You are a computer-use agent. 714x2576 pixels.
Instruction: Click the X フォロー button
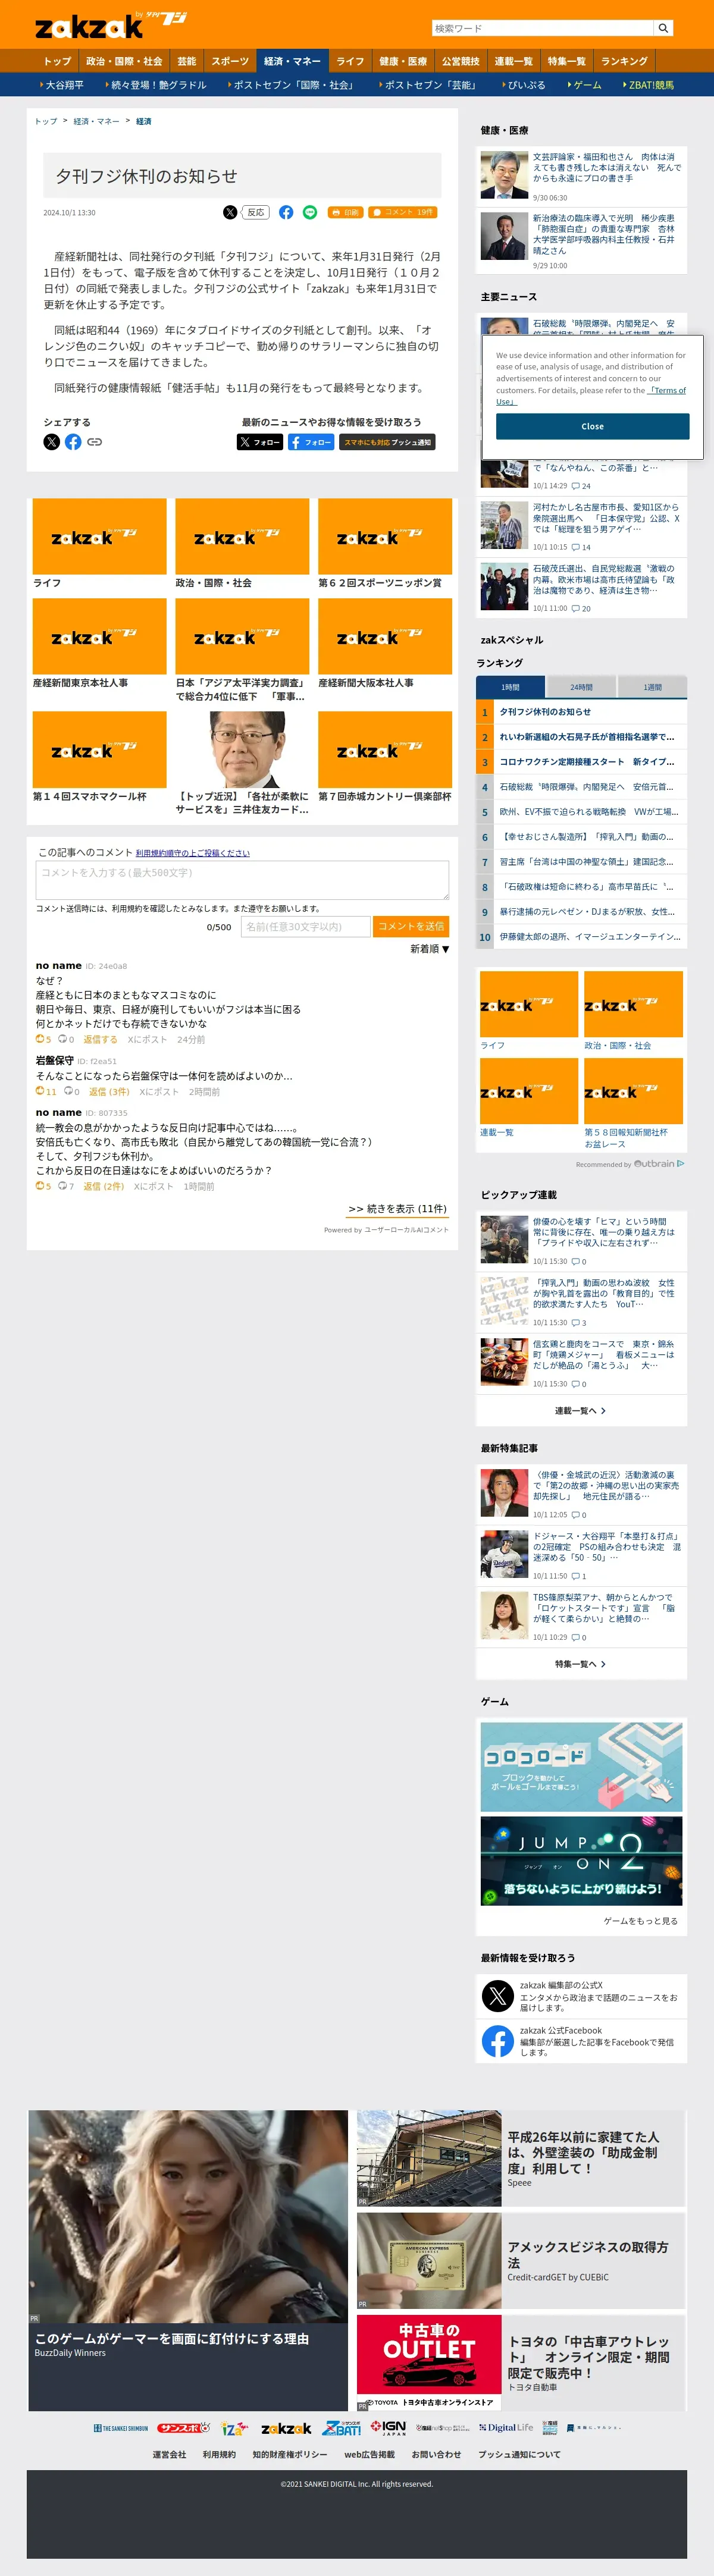coord(260,442)
